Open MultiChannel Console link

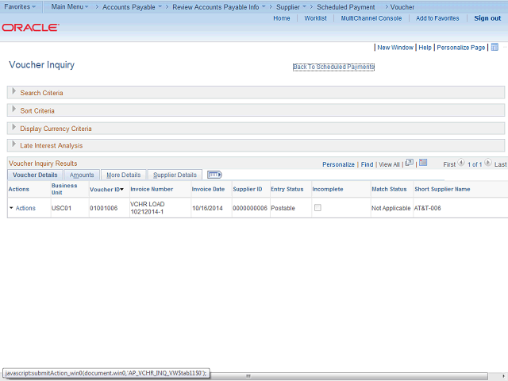(x=371, y=18)
